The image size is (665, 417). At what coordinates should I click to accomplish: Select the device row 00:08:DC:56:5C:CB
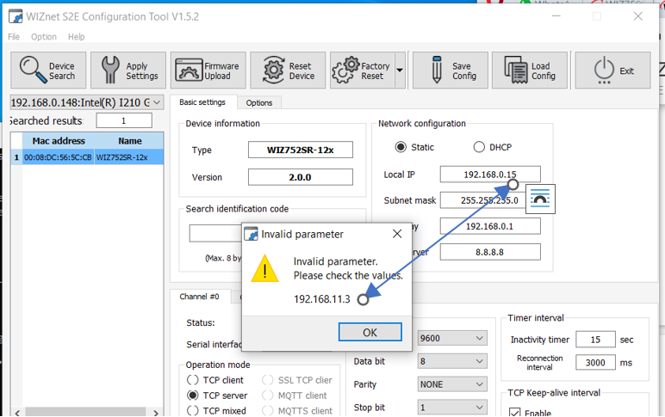(87, 157)
